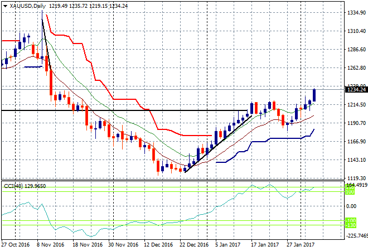
Task: Click the 1143.10 price axis label
Action: [x=356, y=160]
